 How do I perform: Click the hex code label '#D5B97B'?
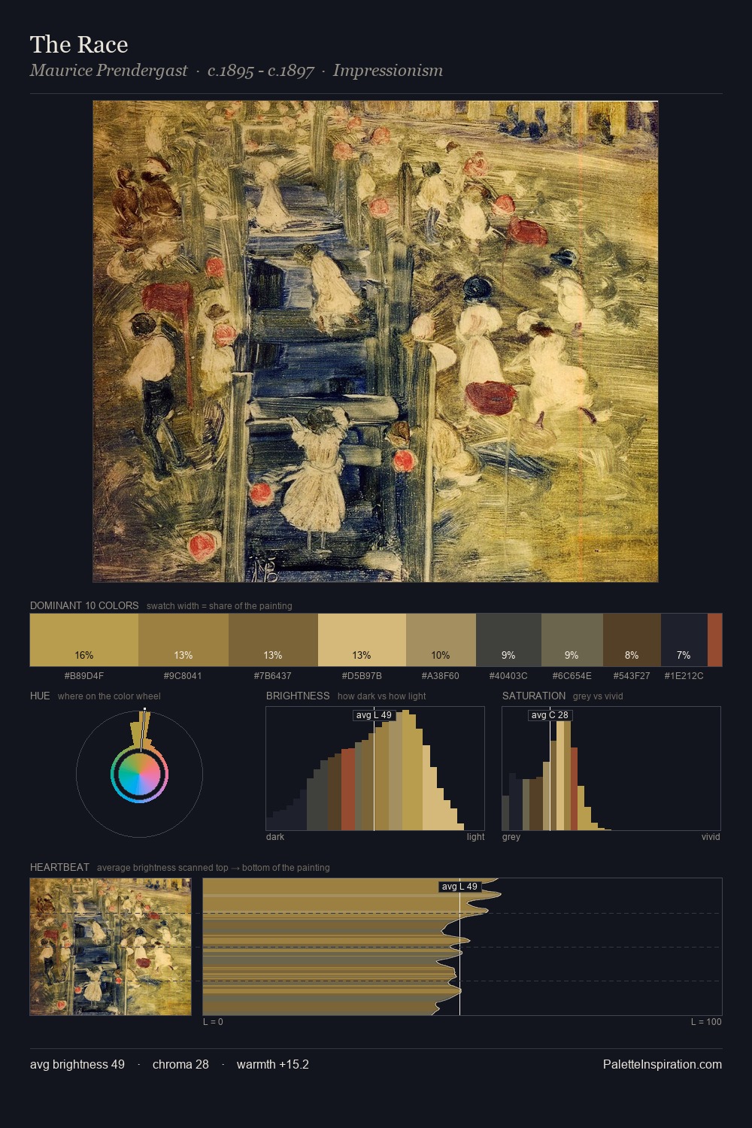click(x=362, y=675)
